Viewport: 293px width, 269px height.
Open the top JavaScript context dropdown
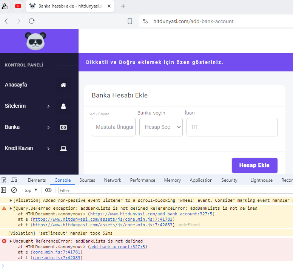point(31,190)
